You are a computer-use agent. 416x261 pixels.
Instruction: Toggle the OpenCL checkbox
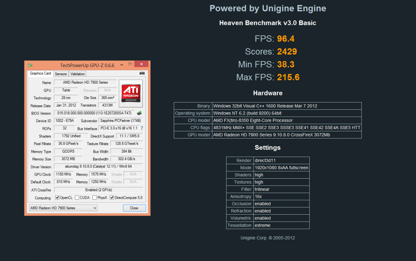coord(58,198)
